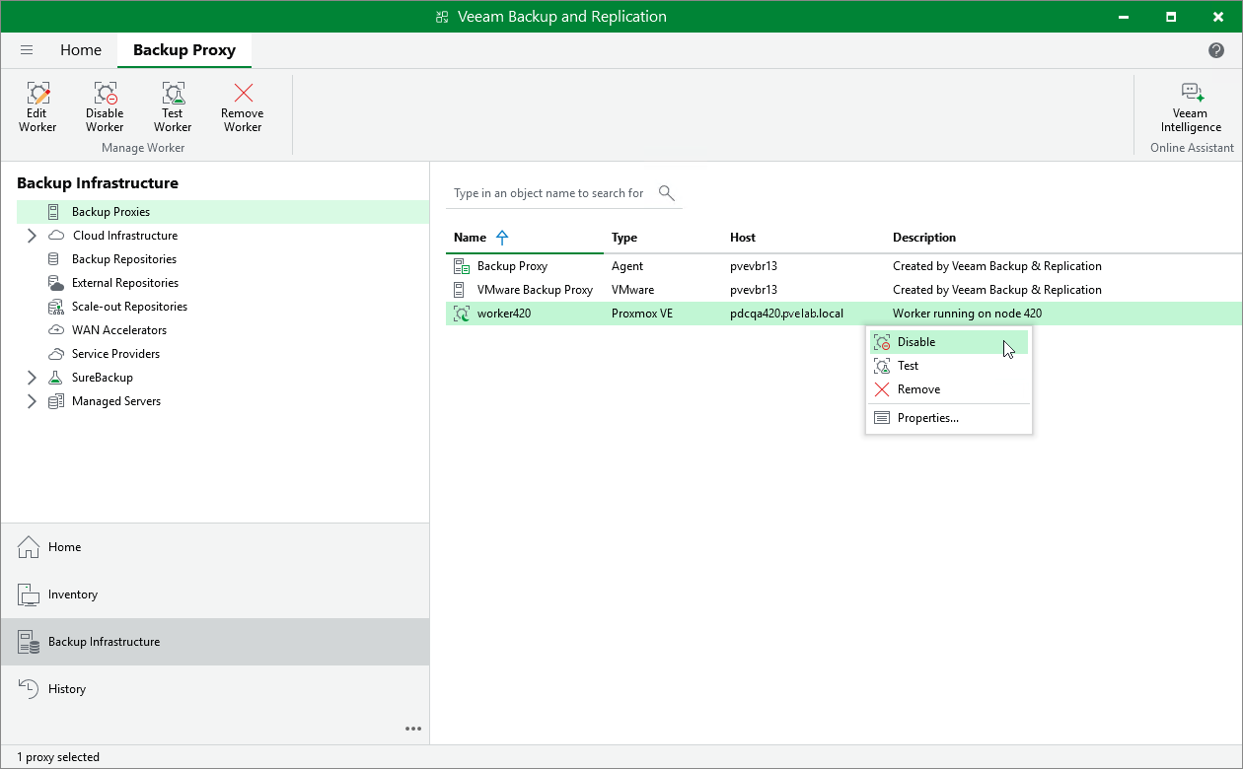Select the Backup Proxy ribbon tab
This screenshot has width=1243, height=769.
pos(184,50)
